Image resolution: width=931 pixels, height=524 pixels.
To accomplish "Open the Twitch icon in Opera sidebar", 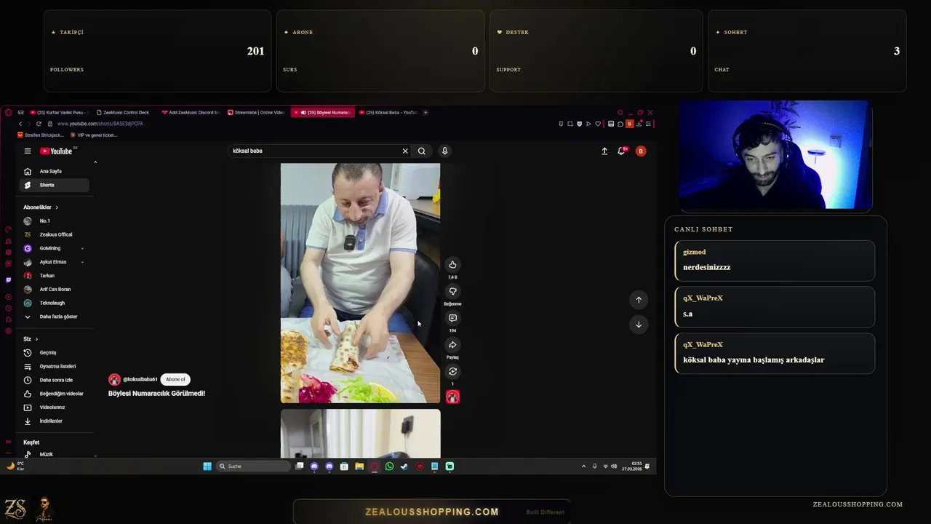I will (8, 280).
